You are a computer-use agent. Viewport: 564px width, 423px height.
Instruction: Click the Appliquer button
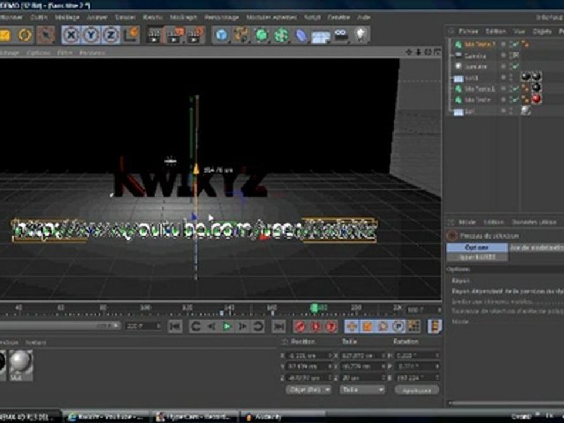pos(417,390)
